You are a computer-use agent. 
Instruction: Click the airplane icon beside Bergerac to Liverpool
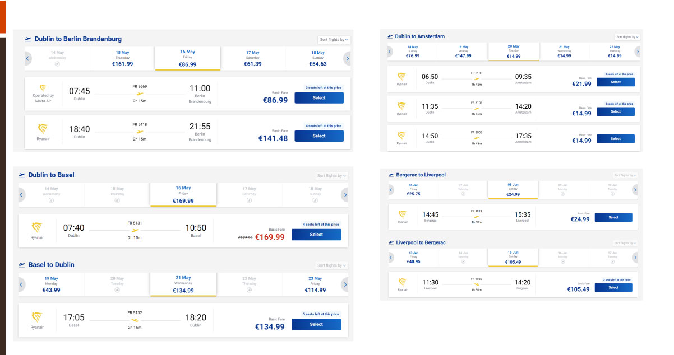[391, 174]
